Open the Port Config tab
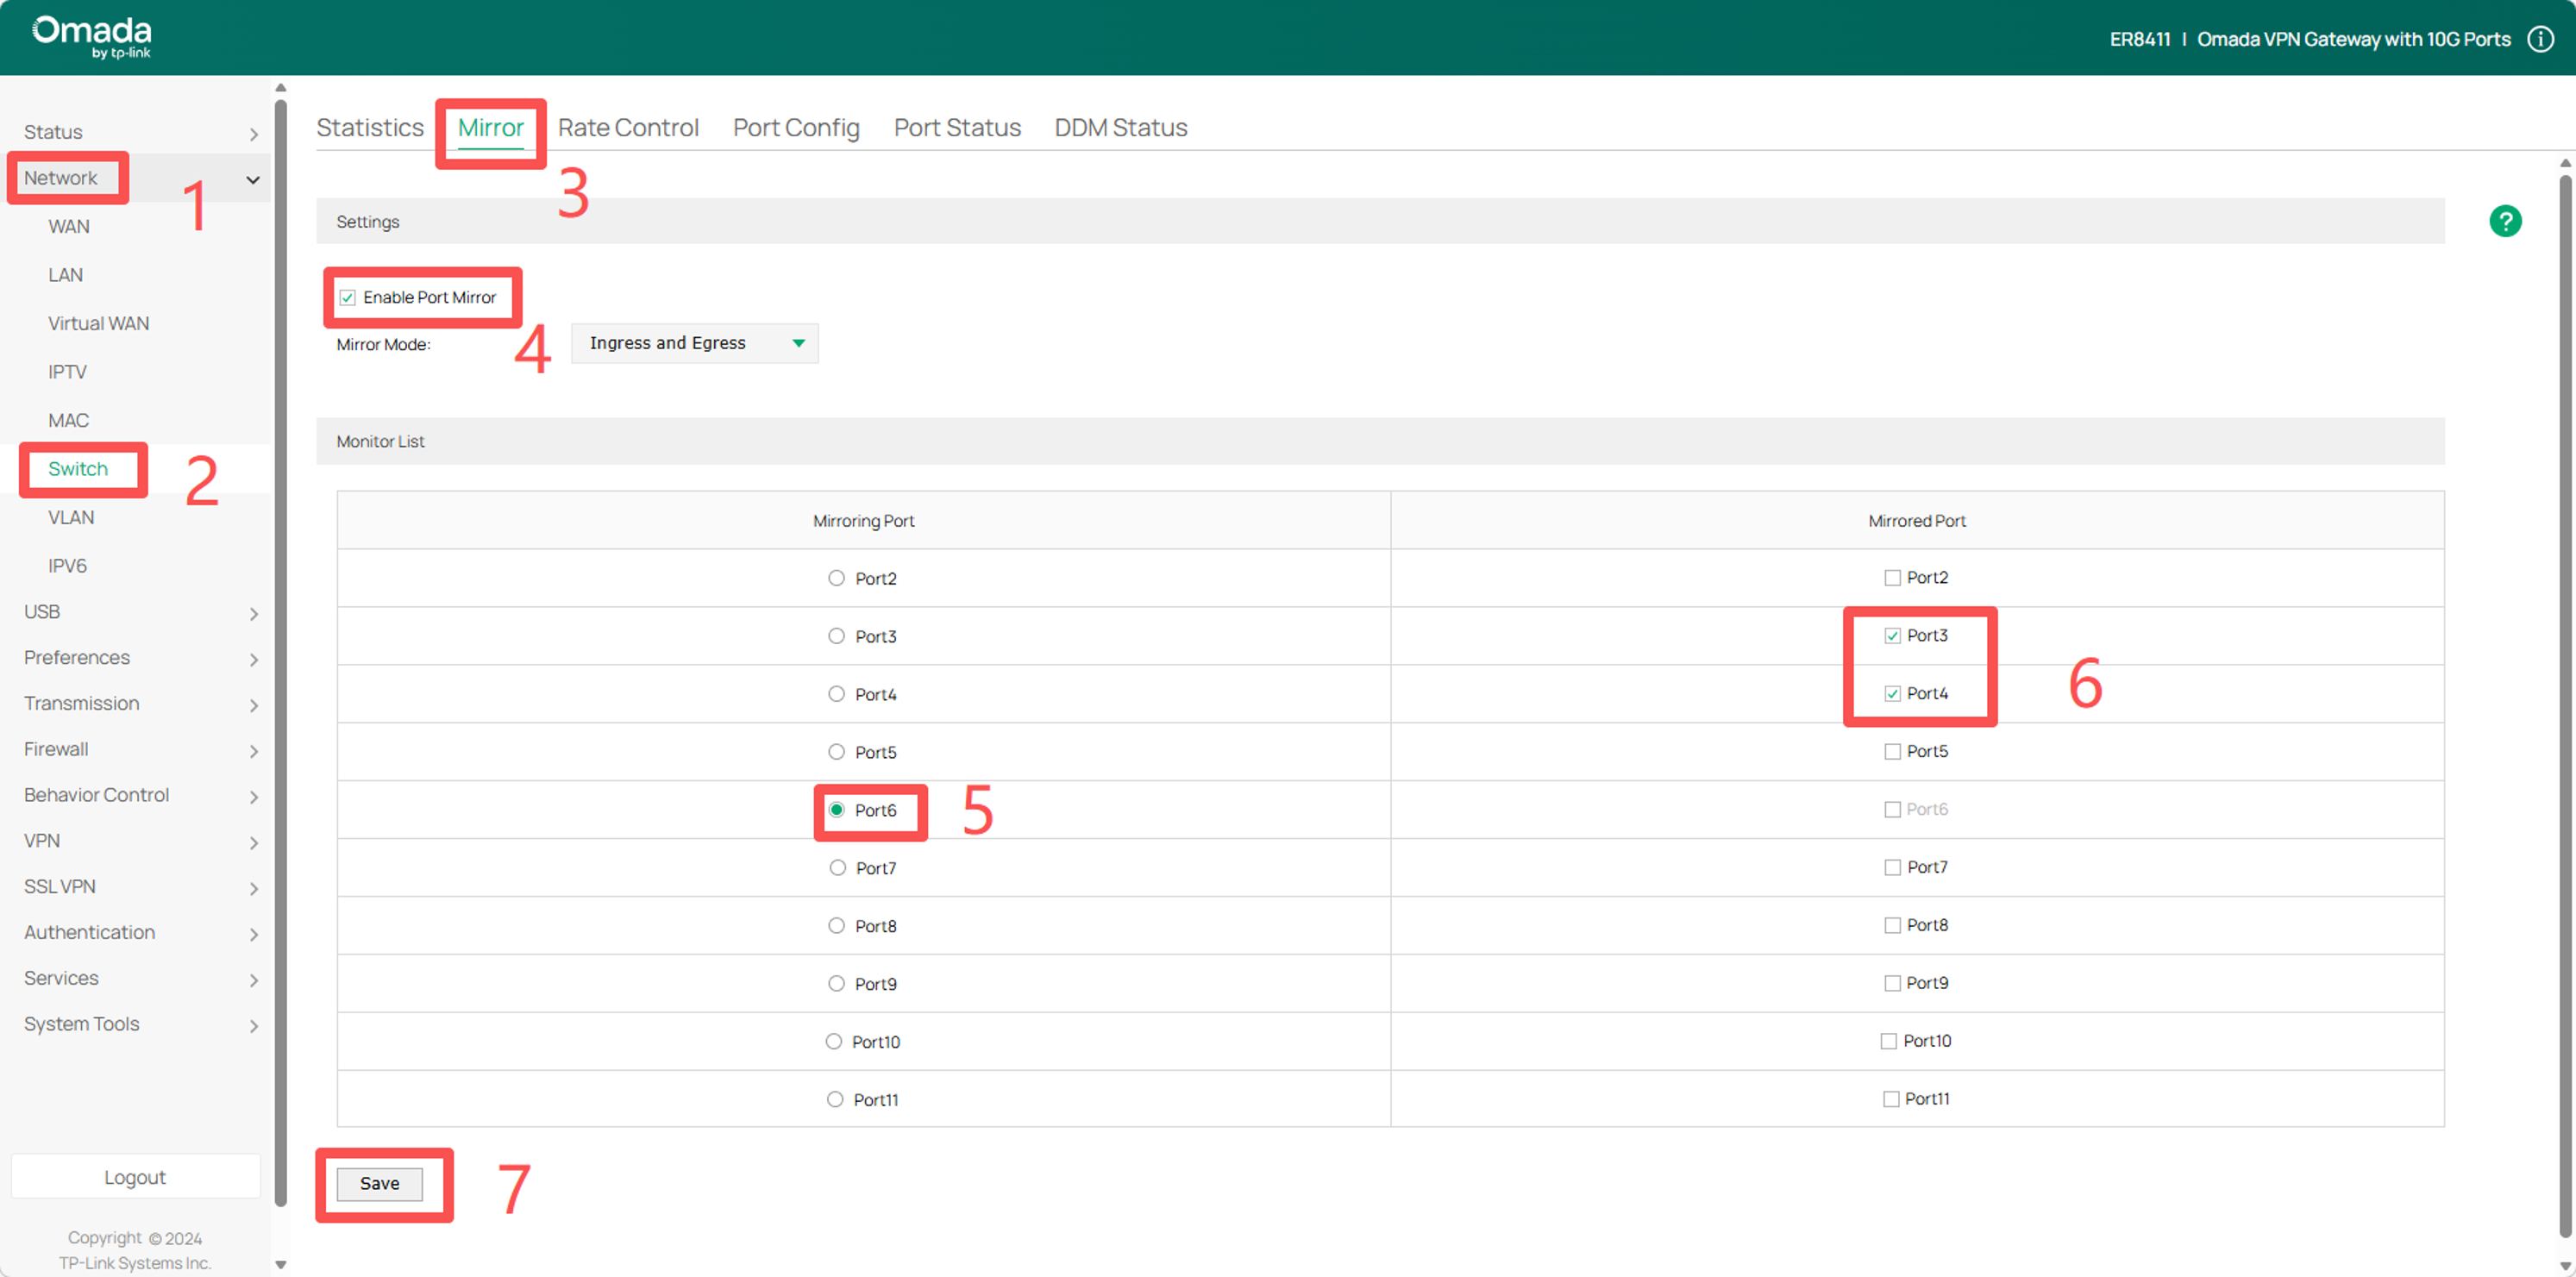This screenshot has height=1277, width=2576. click(x=796, y=128)
